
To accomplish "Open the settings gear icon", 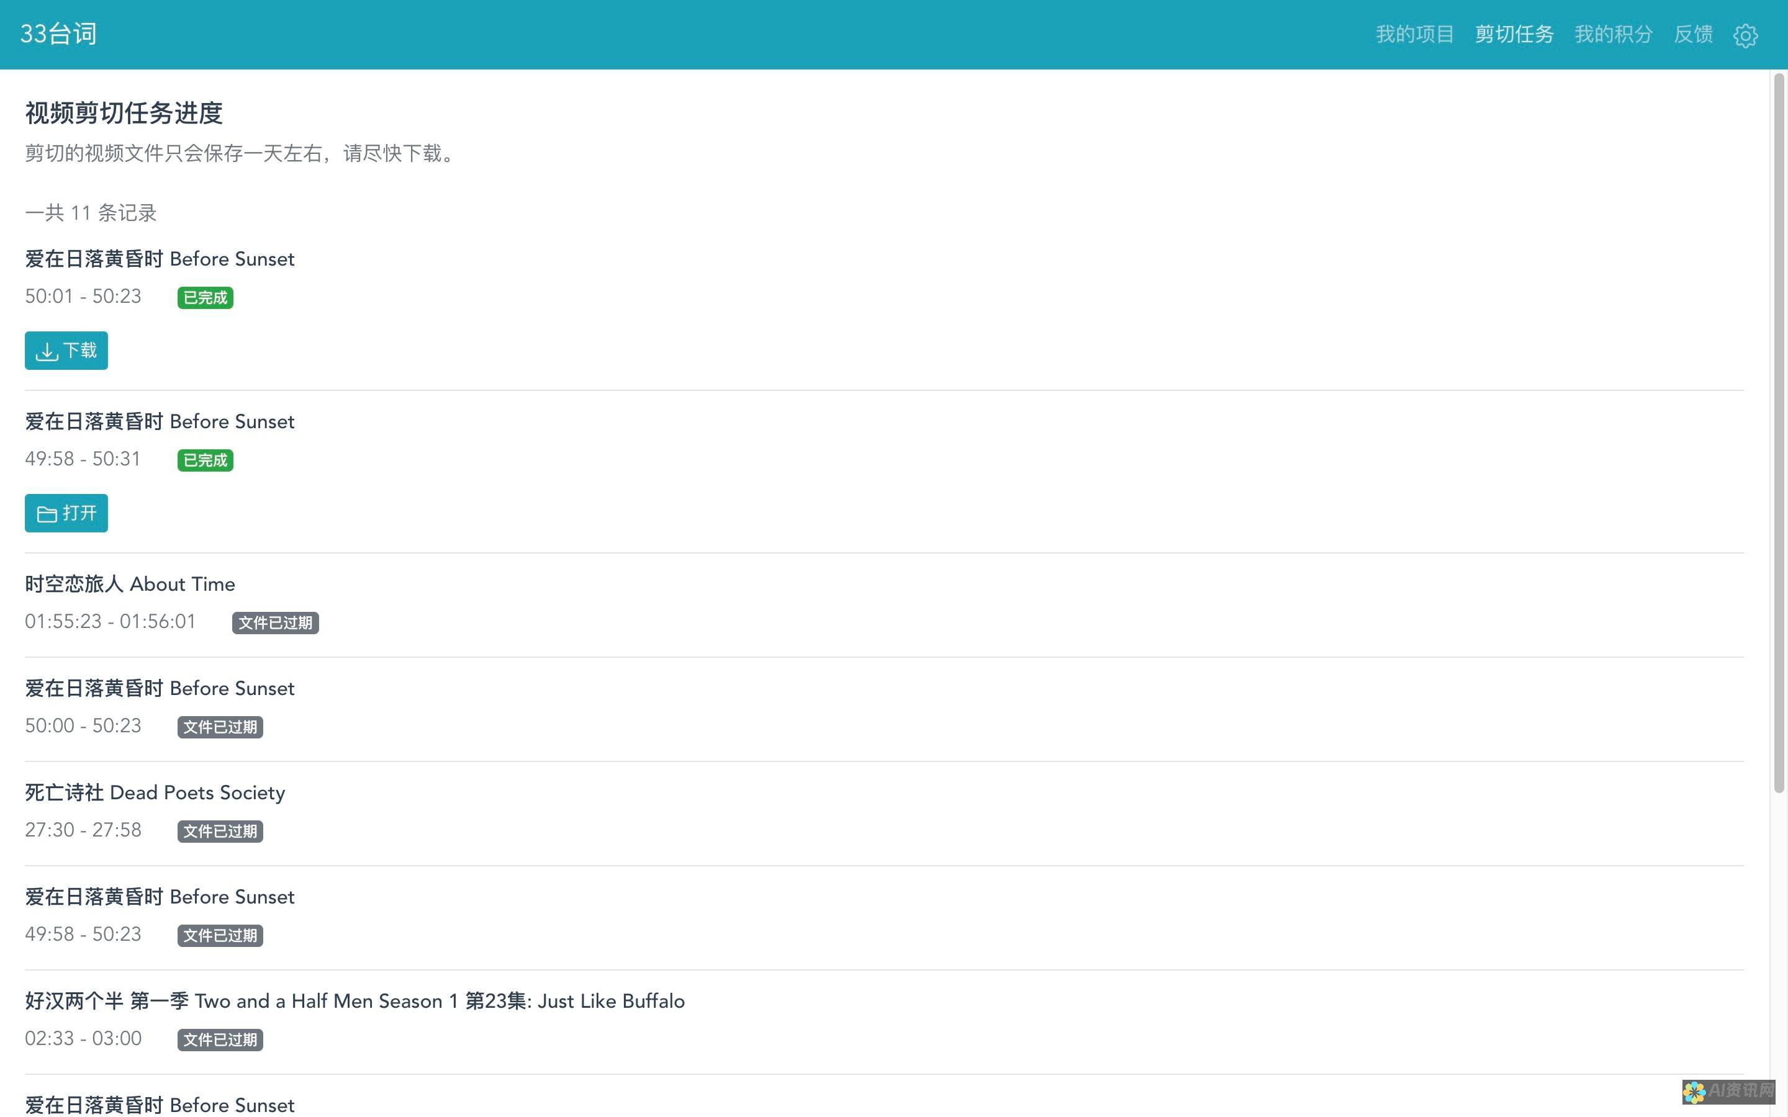I will [x=1745, y=35].
